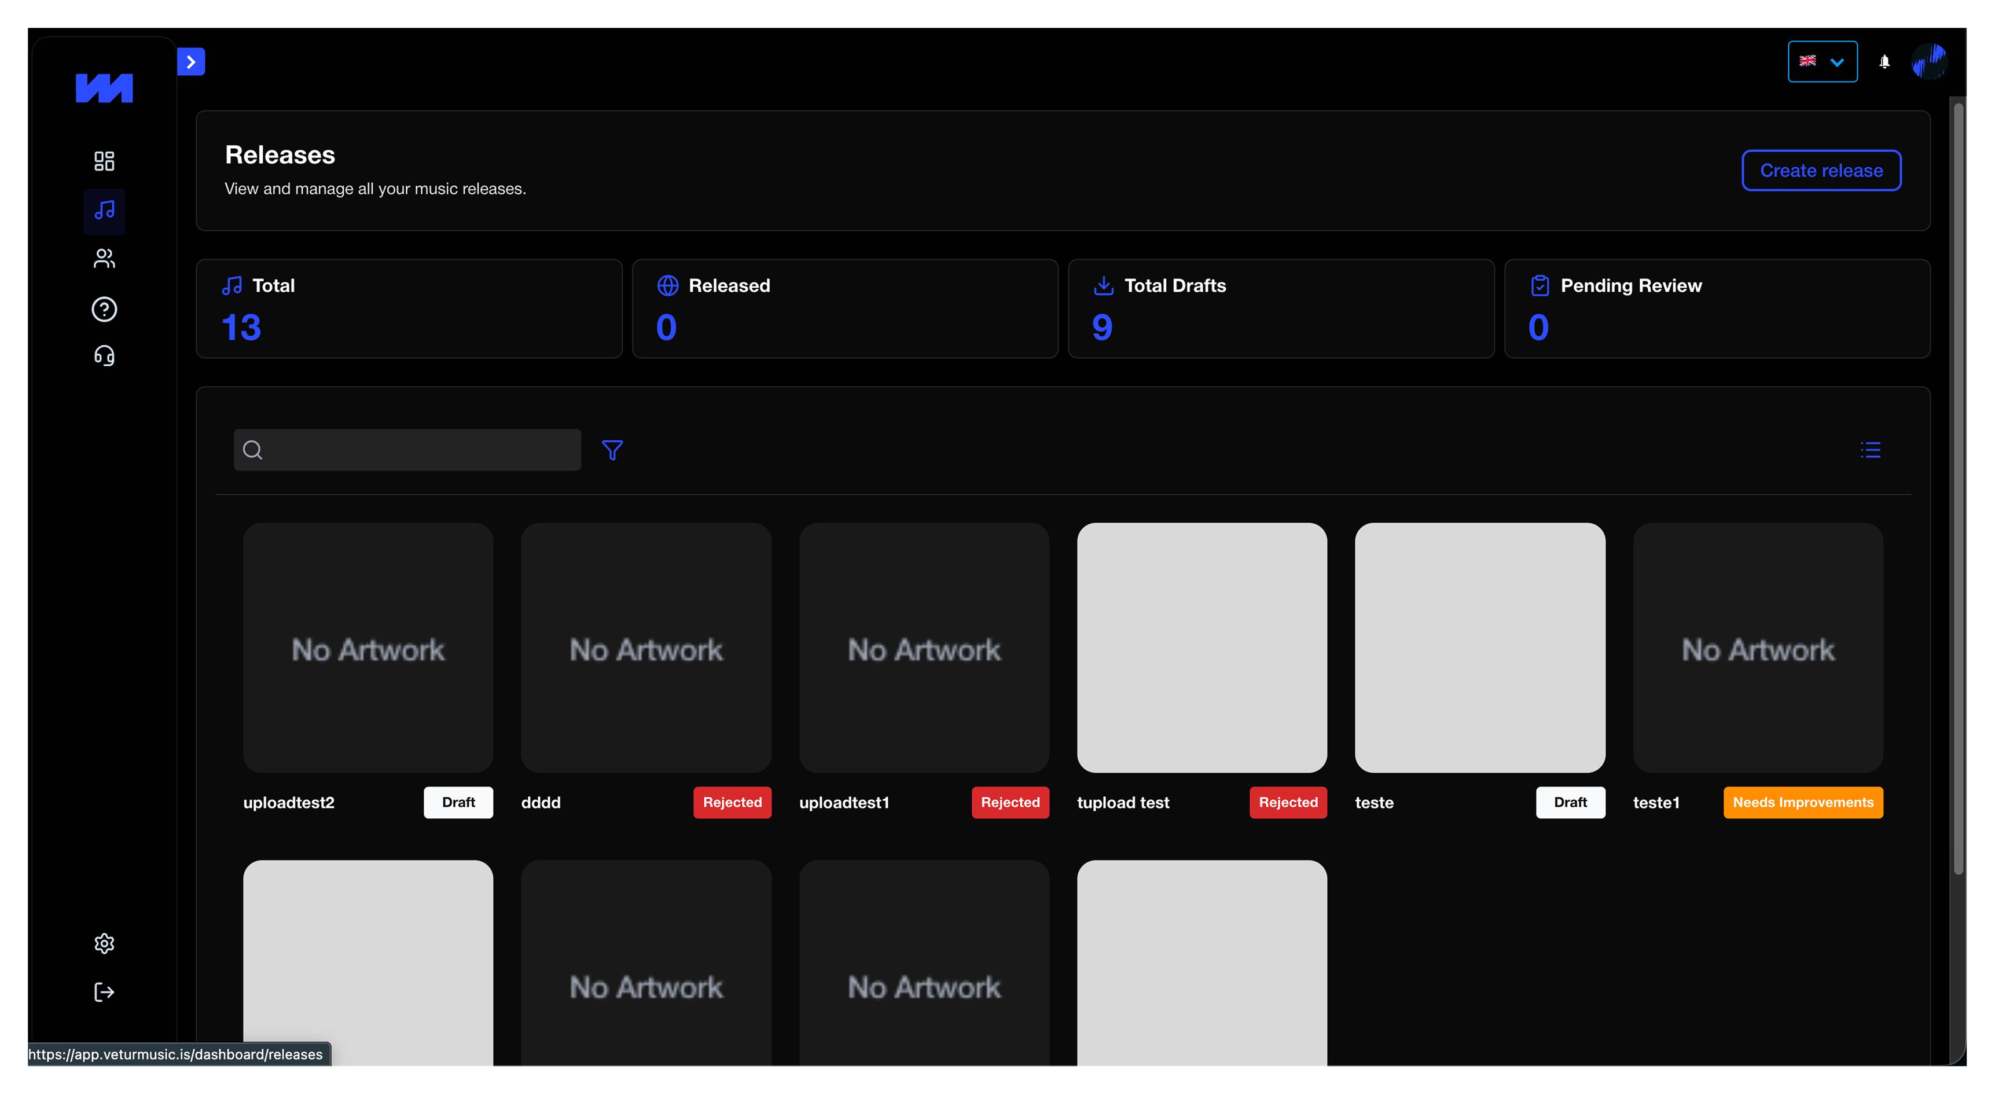
Task: Open the filter funnel icon
Action: [612, 450]
